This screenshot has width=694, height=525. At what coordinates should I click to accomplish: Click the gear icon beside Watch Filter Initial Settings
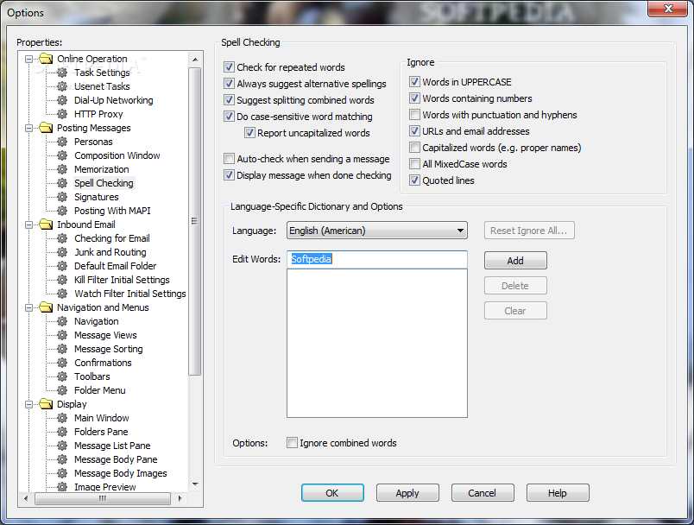click(62, 294)
